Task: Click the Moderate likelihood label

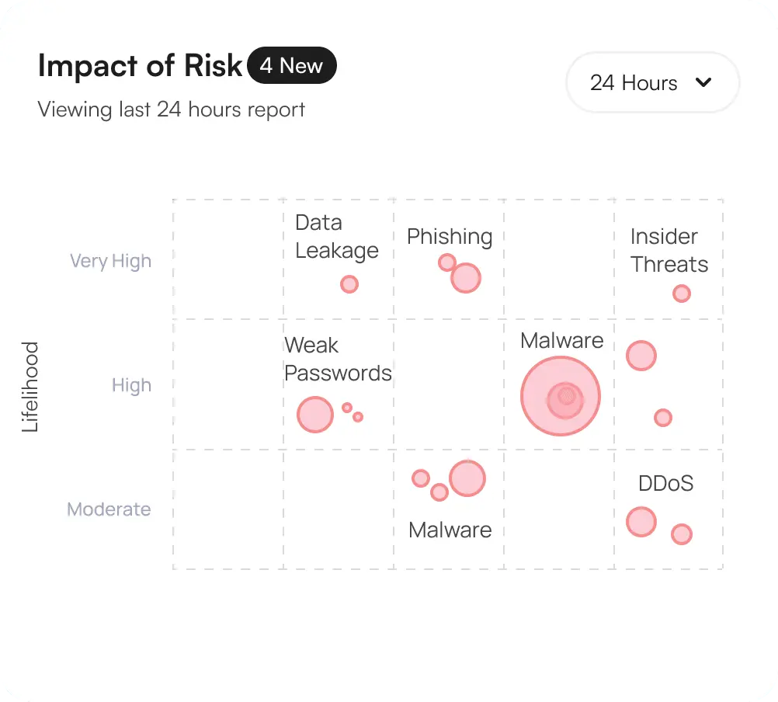Action: [109, 509]
